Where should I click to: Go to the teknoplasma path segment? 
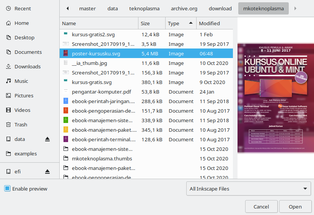point(144,9)
